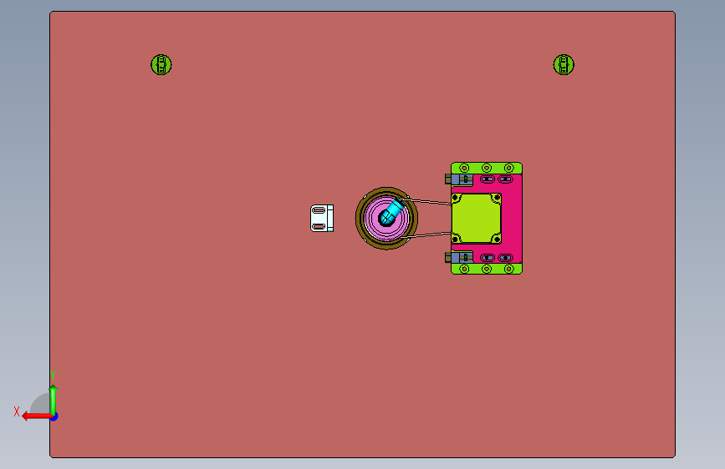Click the blue Z axis dot of triad
This screenshot has width=725, height=469.
(x=54, y=416)
